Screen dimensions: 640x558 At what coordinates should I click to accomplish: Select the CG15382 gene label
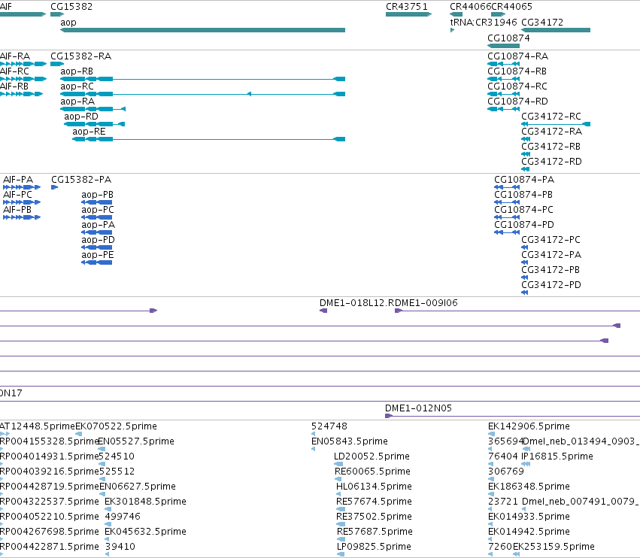71,7
